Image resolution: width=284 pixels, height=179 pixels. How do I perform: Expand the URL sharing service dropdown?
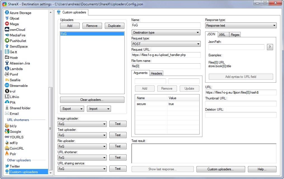(x=82, y=169)
